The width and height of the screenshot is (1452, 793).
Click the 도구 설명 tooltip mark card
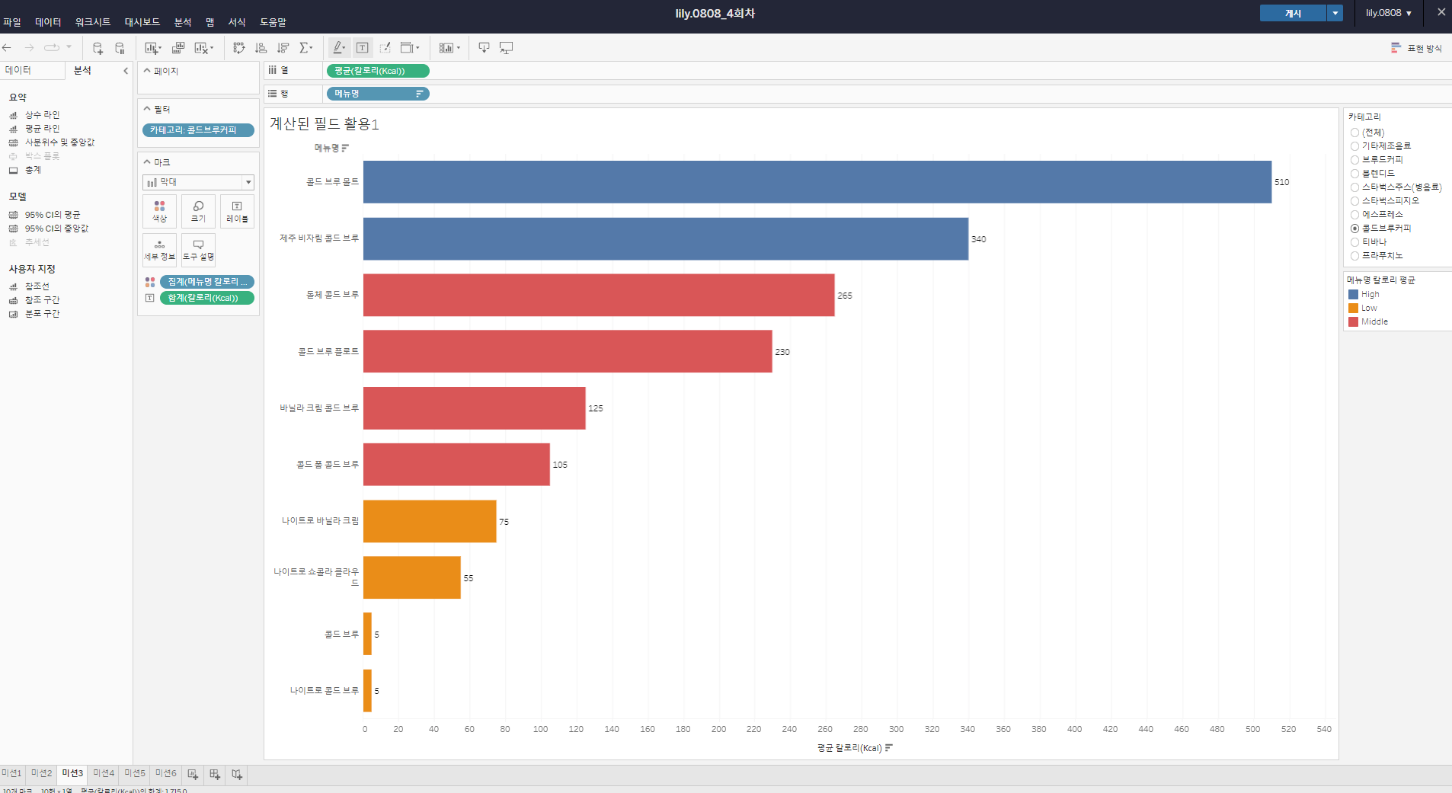pos(198,250)
